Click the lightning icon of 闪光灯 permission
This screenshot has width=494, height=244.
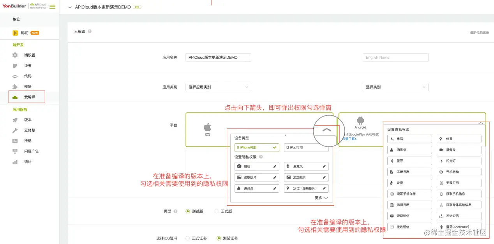pyautogui.click(x=441, y=161)
